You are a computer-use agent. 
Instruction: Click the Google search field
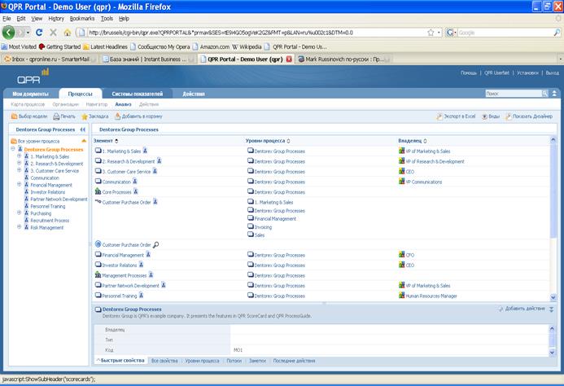[505, 33]
